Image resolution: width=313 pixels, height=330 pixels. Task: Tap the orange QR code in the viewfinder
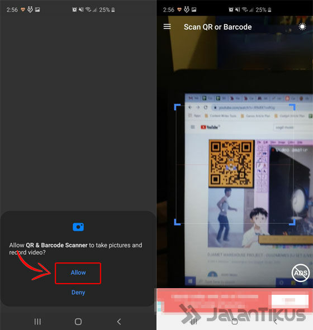(x=231, y=164)
